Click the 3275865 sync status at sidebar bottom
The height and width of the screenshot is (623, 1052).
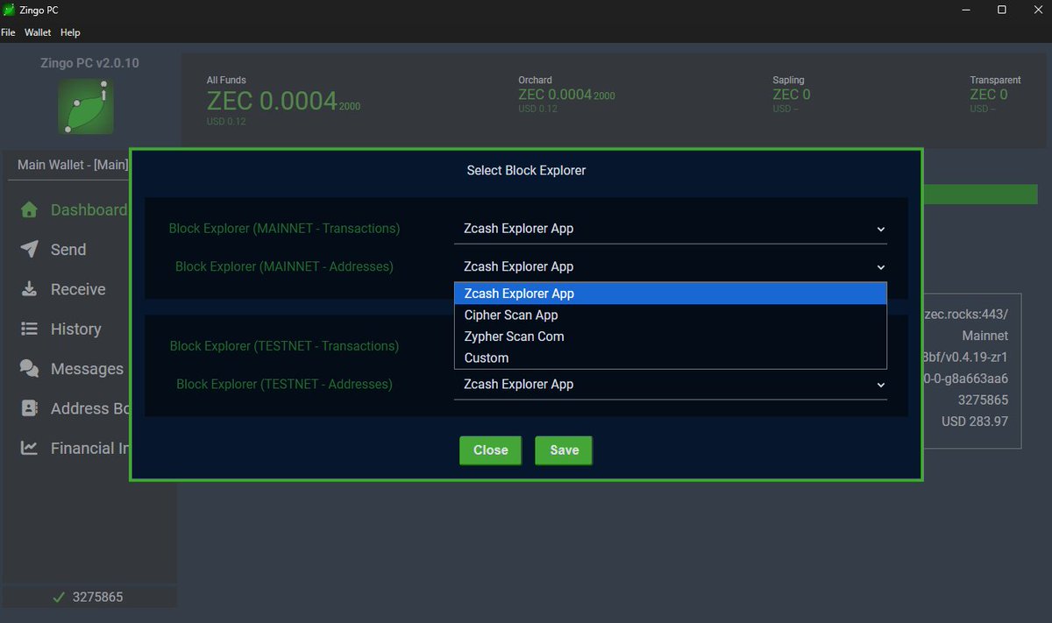pos(97,598)
